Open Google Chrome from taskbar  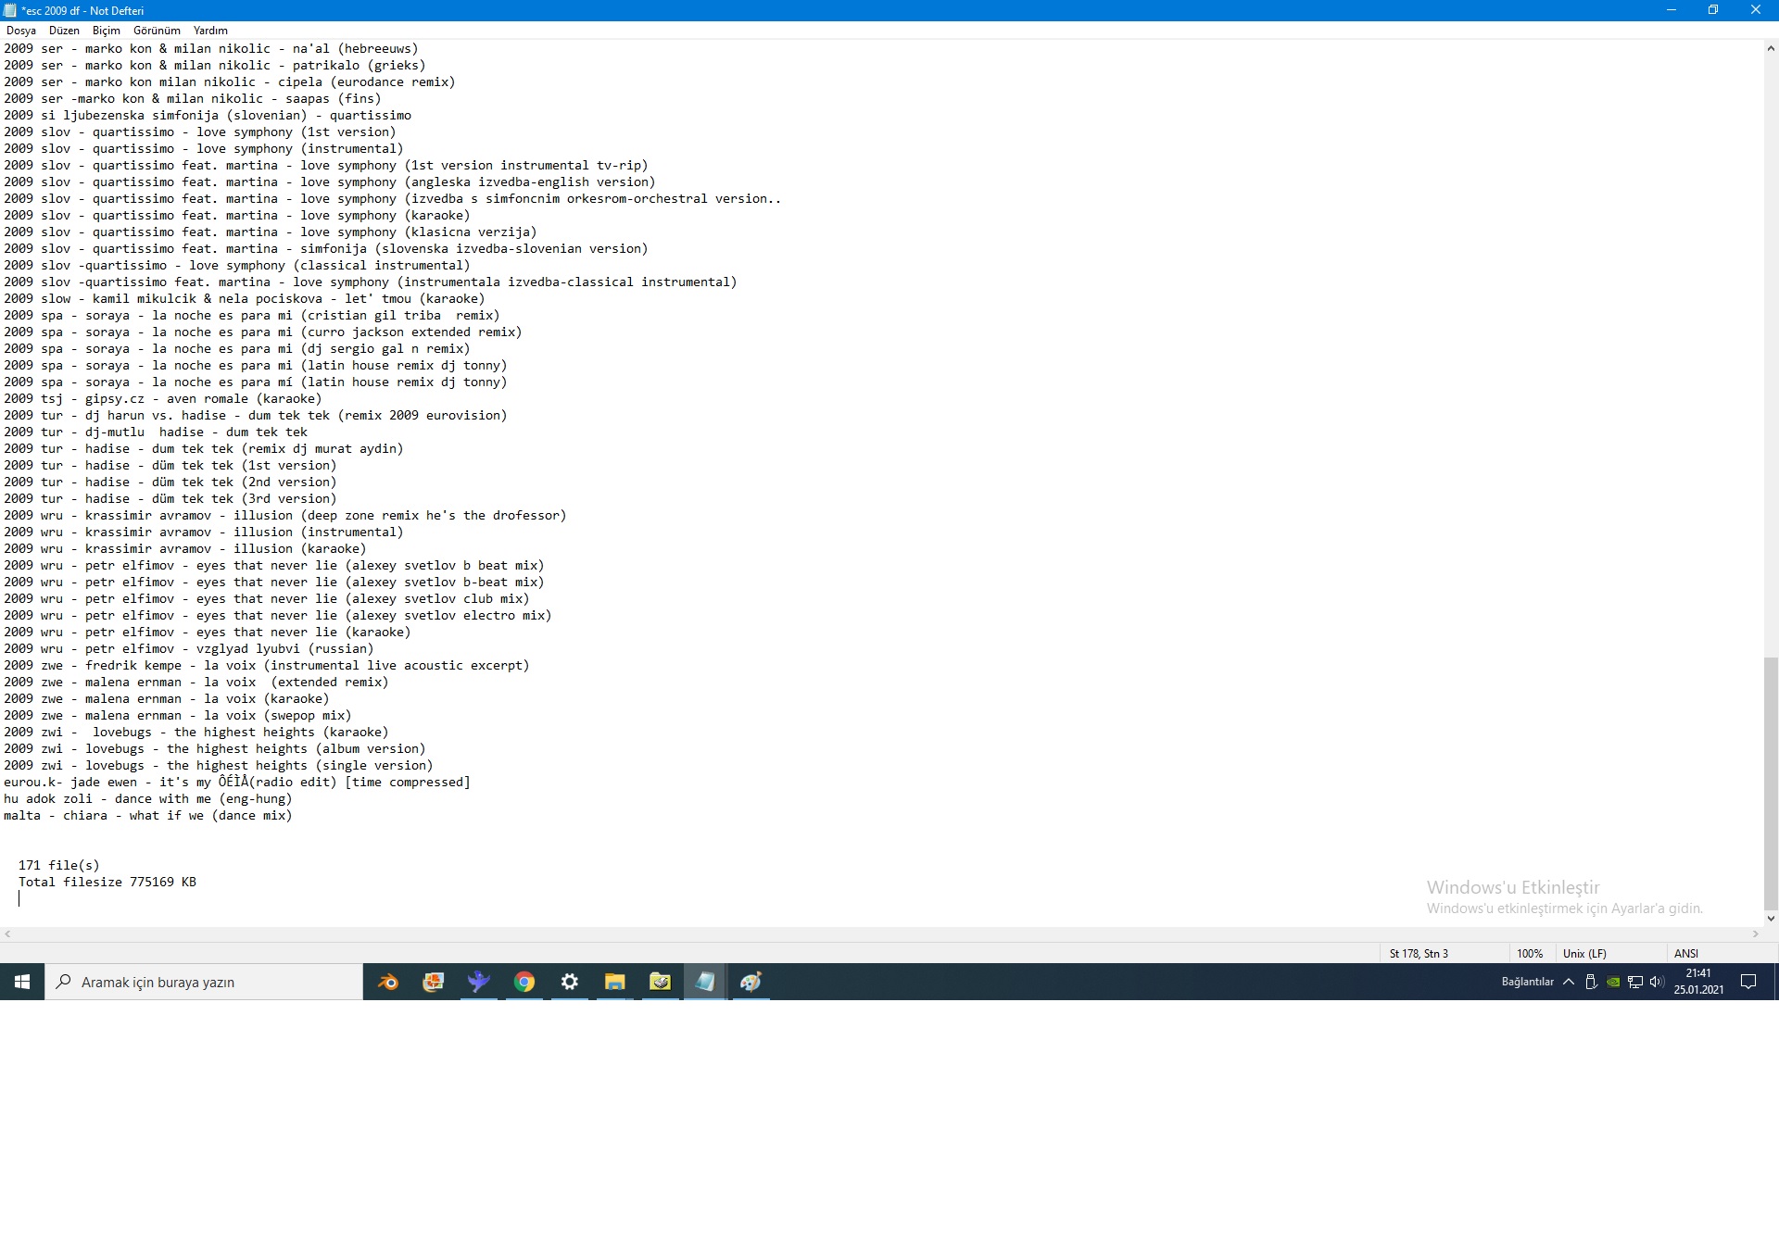pos(524,982)
